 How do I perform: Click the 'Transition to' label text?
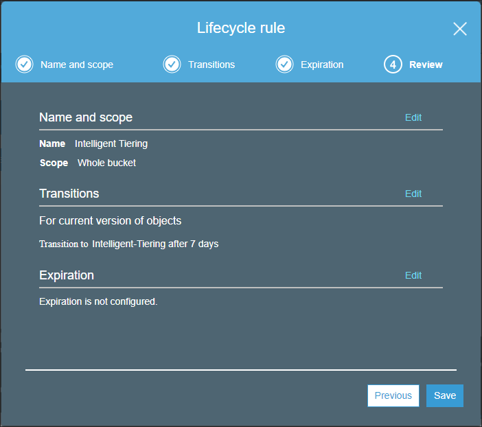64,244
